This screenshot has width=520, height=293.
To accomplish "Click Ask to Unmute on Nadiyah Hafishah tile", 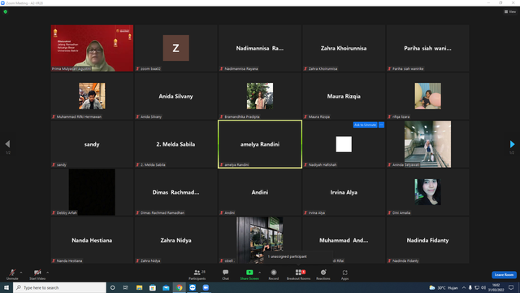I will coord(365,125).
